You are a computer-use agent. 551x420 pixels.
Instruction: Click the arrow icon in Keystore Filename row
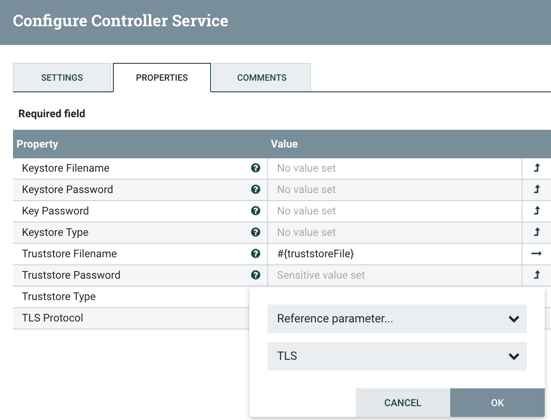(537, 168)
